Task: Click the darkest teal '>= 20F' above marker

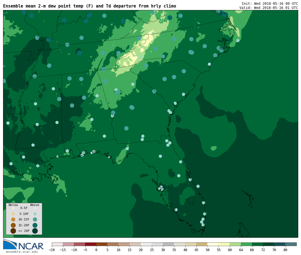Action: click(35, 231)
